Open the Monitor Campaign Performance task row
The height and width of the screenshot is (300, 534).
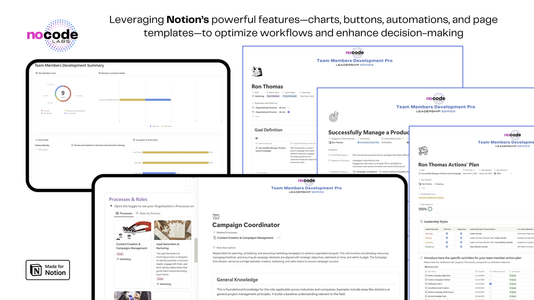tap(440, 292)
